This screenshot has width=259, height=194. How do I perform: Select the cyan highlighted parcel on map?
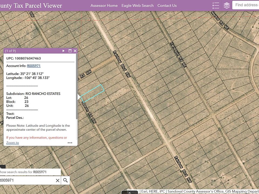(x=93, y=93)
